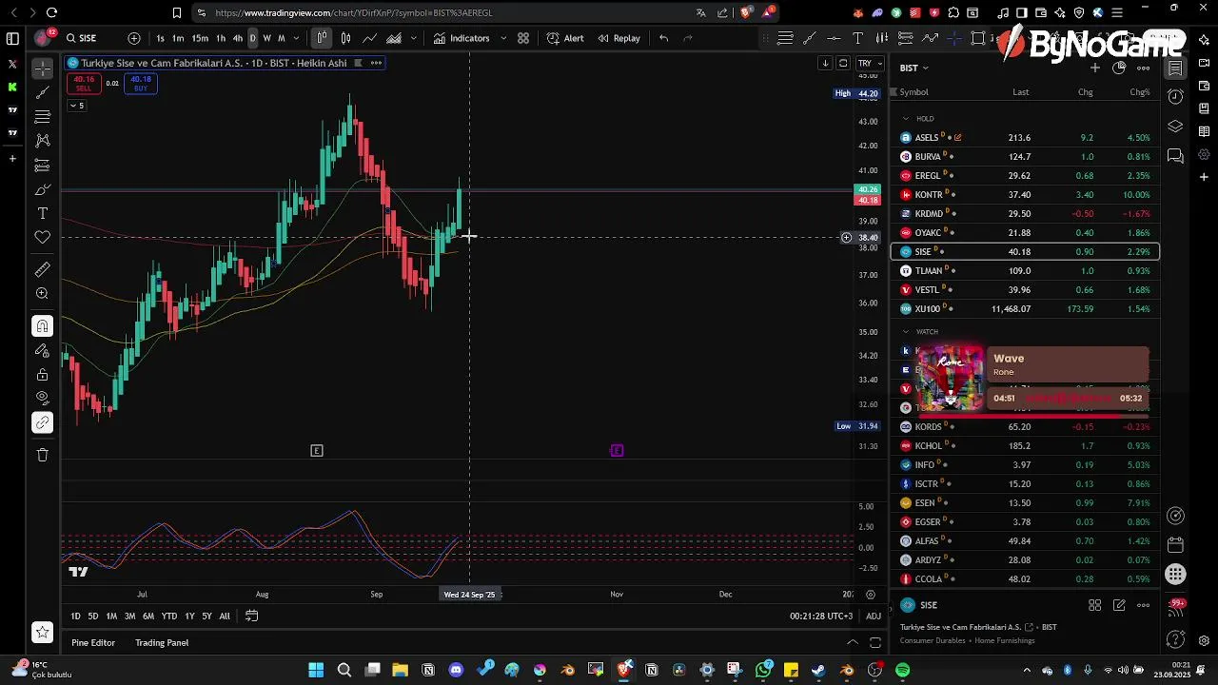Activate the zoom in tool

point(42,294)
